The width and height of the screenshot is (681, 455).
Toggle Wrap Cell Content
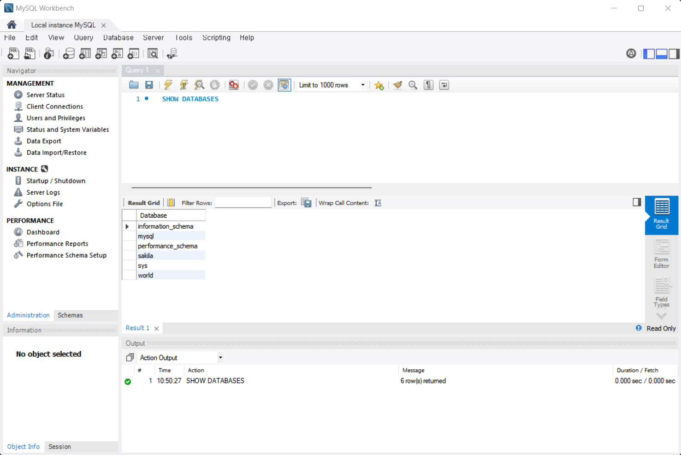[378, 203]
